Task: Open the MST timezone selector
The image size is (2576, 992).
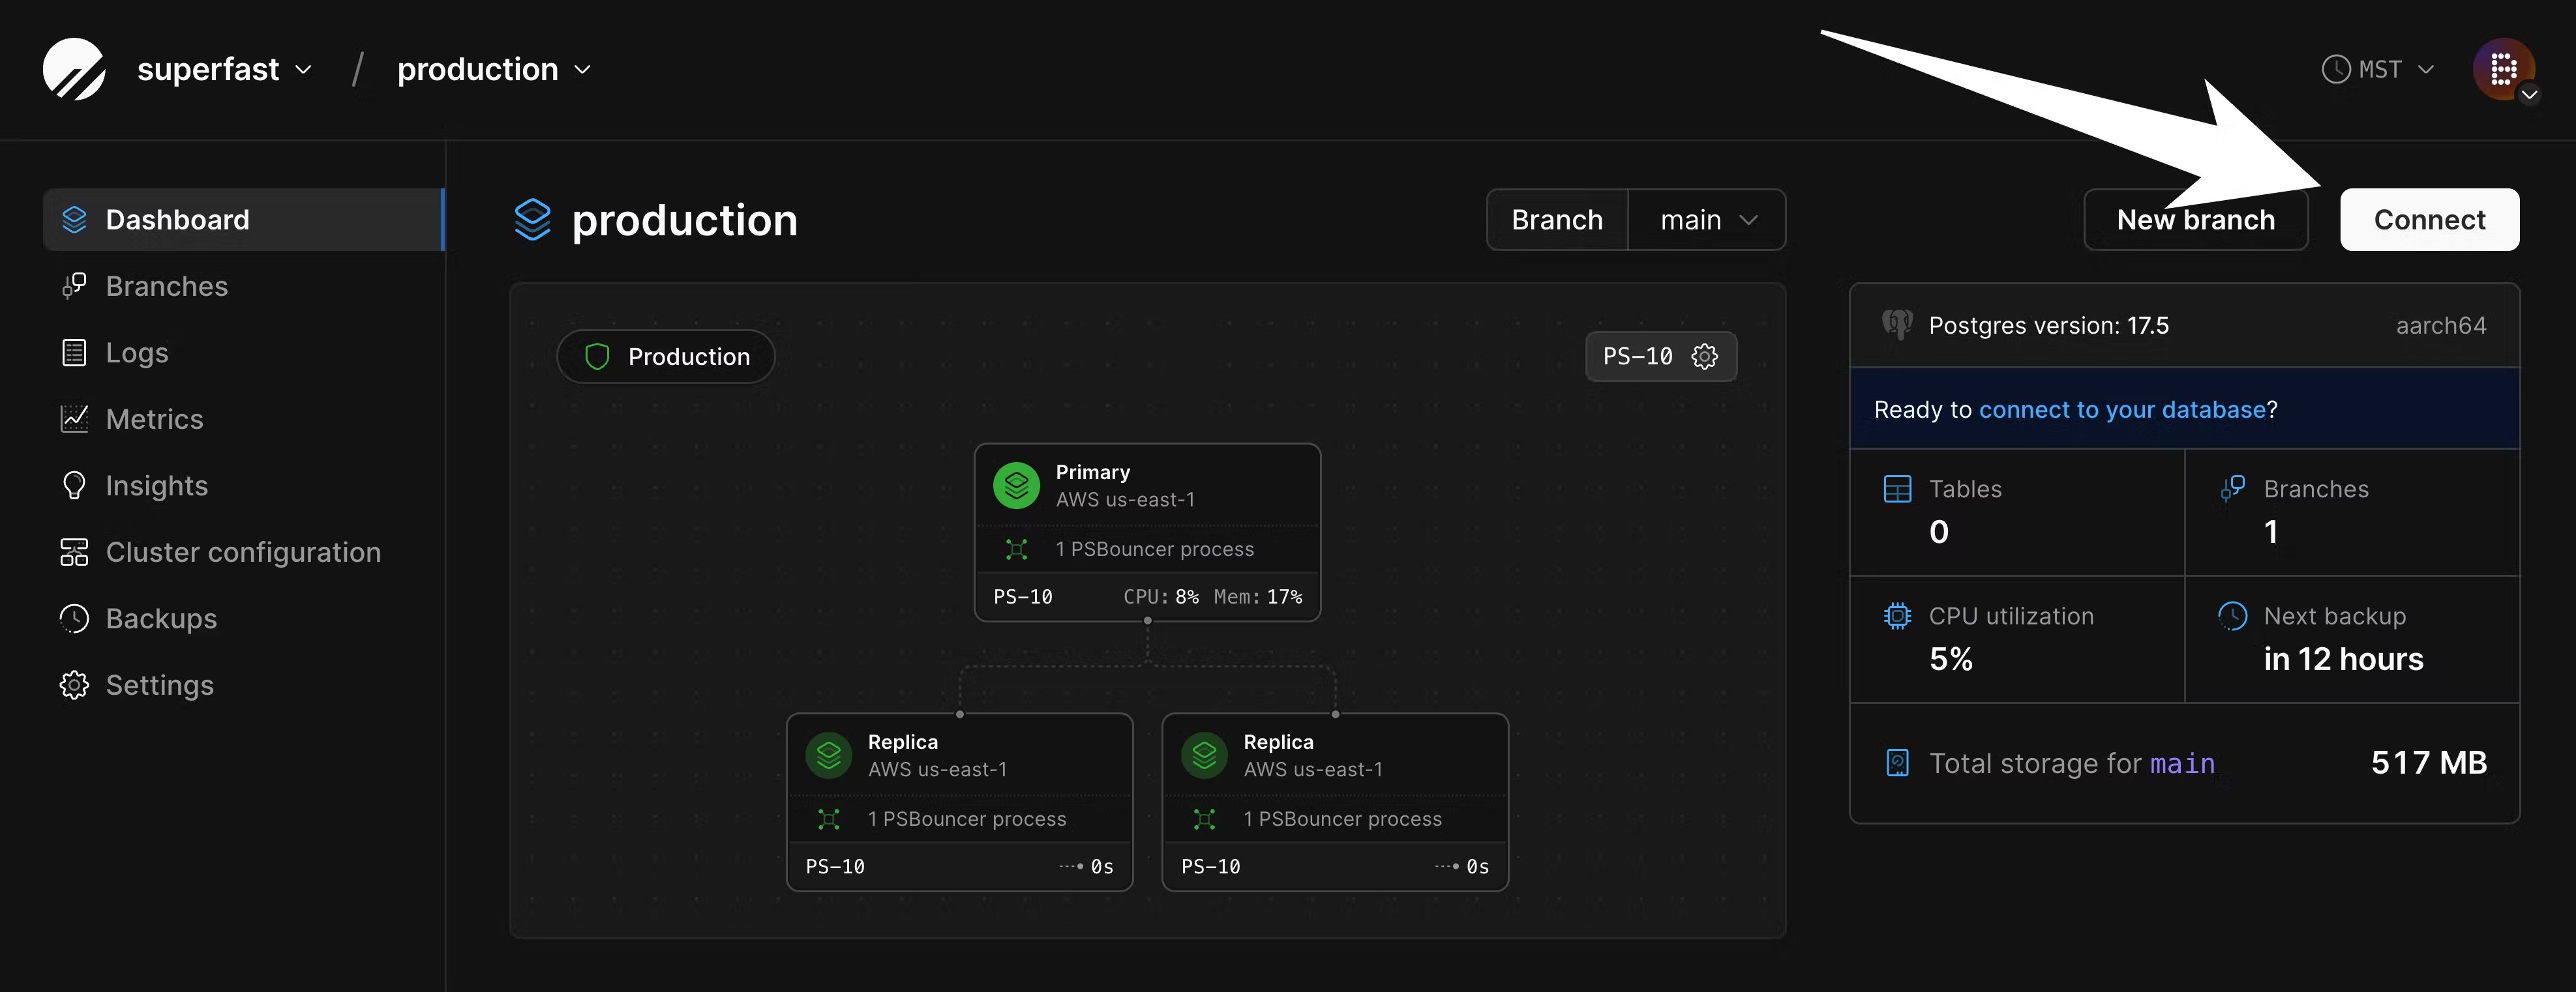Action: click(2378, 69)
